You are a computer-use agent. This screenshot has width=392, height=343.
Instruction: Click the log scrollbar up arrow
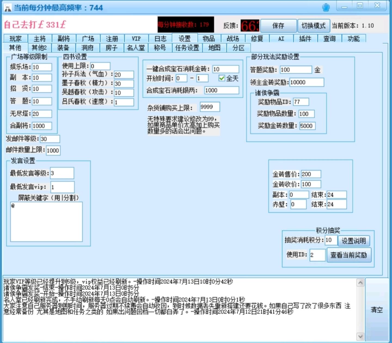(x=360, y=283)
